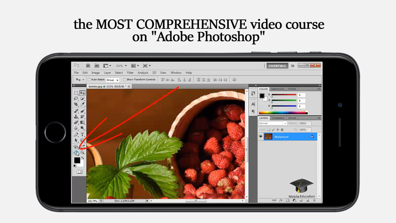Select the Eyedropper tool

[82, 104]
